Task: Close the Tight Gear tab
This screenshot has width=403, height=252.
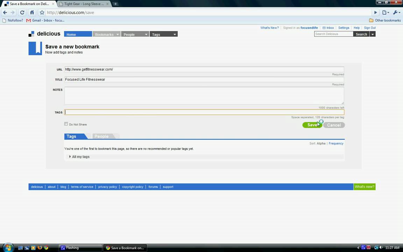Action: pyautogui.click(x=107, y=4)
